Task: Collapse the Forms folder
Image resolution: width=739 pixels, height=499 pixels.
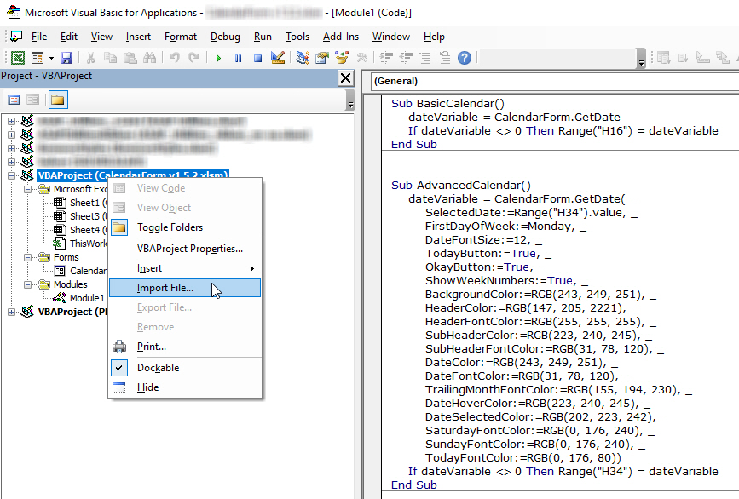Action: [28, 257]
